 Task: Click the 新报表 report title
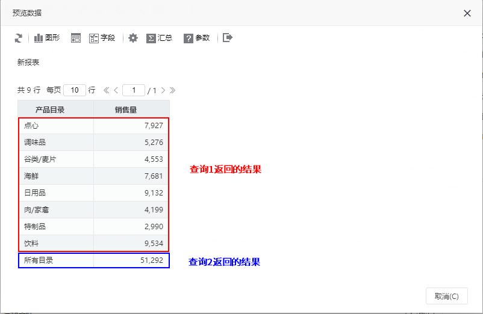(x=28, y=63)
